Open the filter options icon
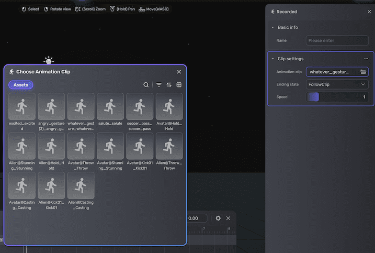This screenshot has width=375, height=253. point(159,85)
